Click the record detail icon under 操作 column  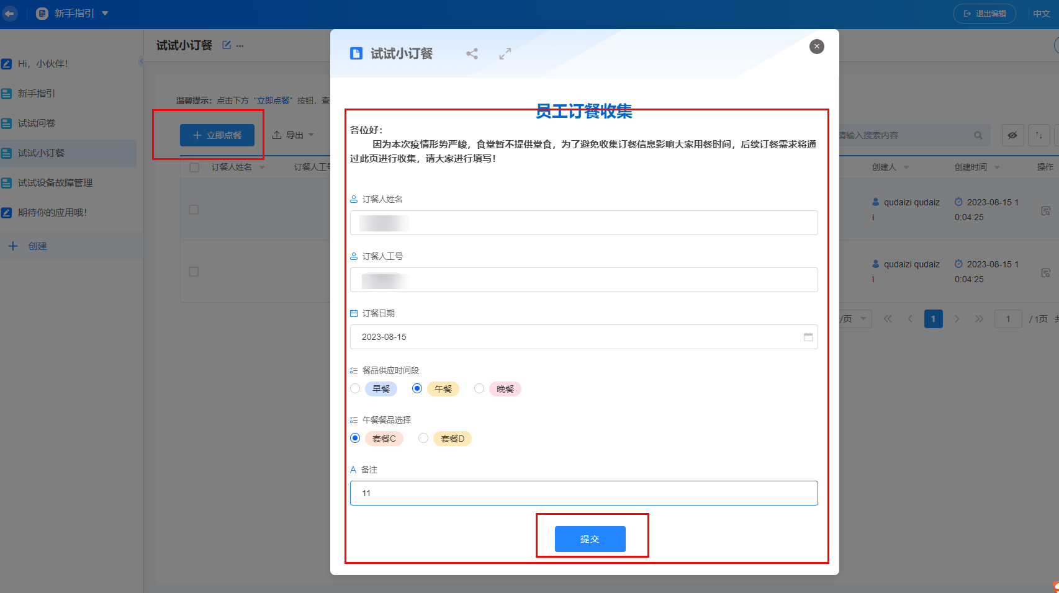coord(1047,211)
